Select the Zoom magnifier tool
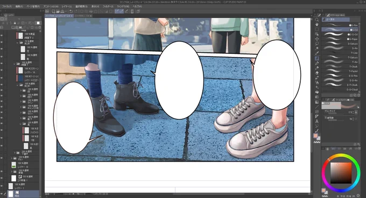This screenshot has width=366, height=198. pos(316,20)
